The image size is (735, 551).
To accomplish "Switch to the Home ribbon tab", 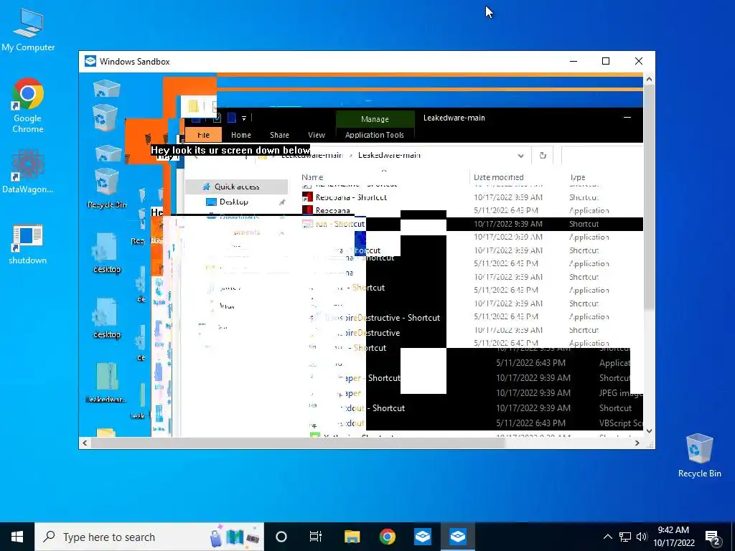I will pyautogui.click(x=241, y=135).
